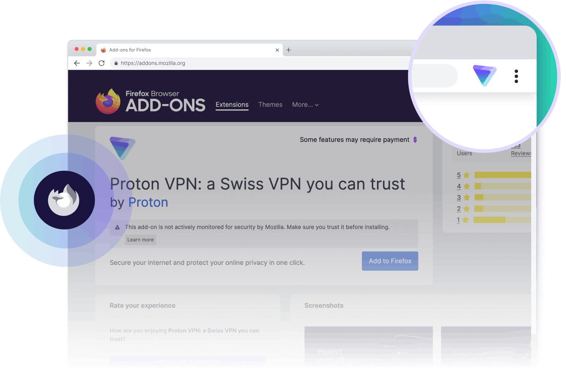Reload the page with refresh icon
The image size is (561, 390).
tap(102, 63)
